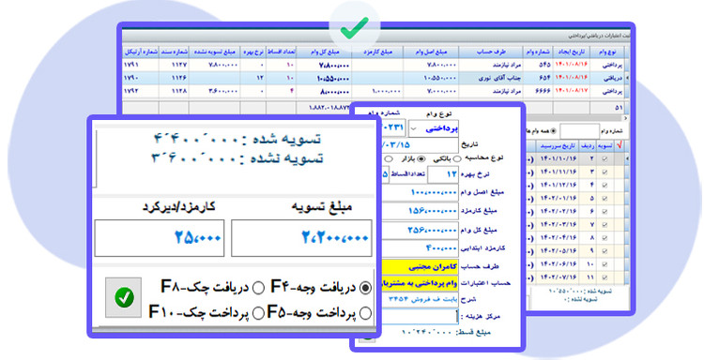Click the مرکز هزینه input field
This screenshot has height=360, width=704.
(420, 316)
